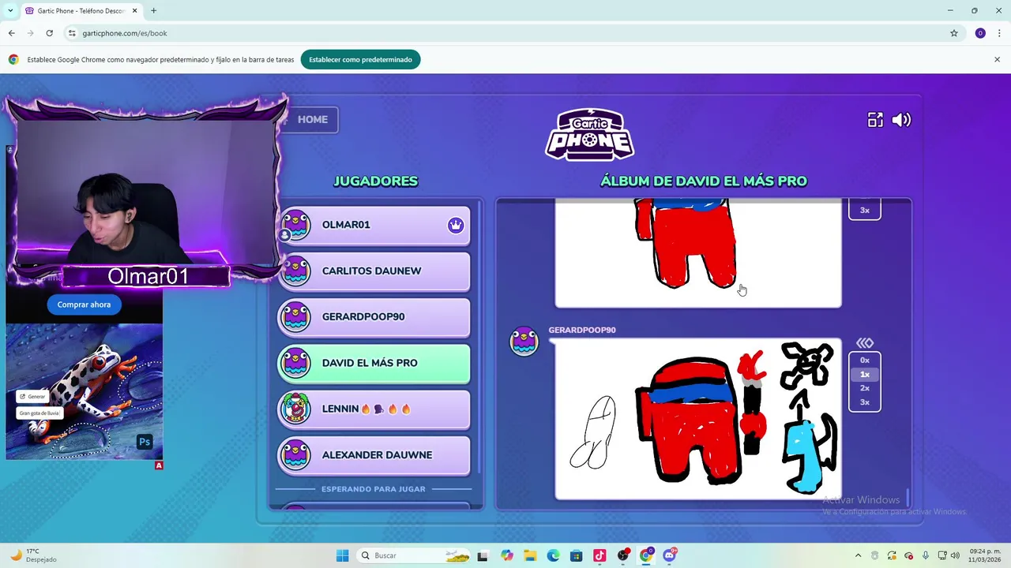This screenshot has width=1011, height=568.
Task: Open the Windows Start menu
Action: (342, 555)
